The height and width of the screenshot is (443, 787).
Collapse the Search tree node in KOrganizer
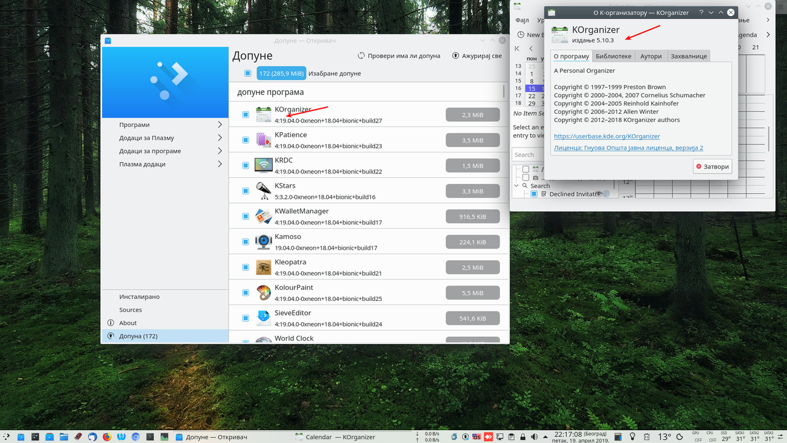click(516, 185)
